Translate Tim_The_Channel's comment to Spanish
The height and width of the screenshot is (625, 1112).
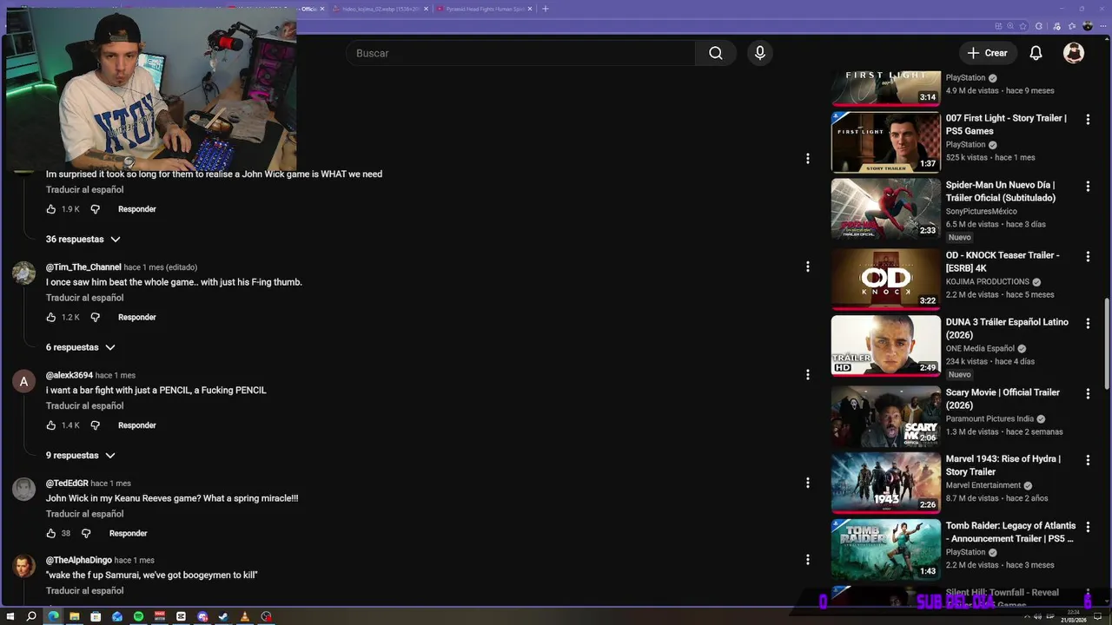pyautogui.click(x=84, y=298)
